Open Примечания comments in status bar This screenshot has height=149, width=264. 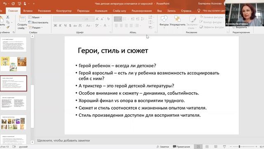181,147
